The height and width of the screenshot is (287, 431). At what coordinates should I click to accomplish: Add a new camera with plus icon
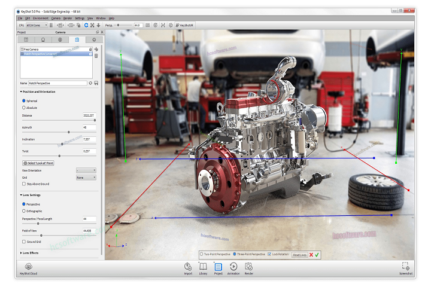coord(96,50)
